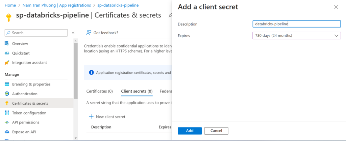
Task: Click the Got feedback icon
Action: 89,33
